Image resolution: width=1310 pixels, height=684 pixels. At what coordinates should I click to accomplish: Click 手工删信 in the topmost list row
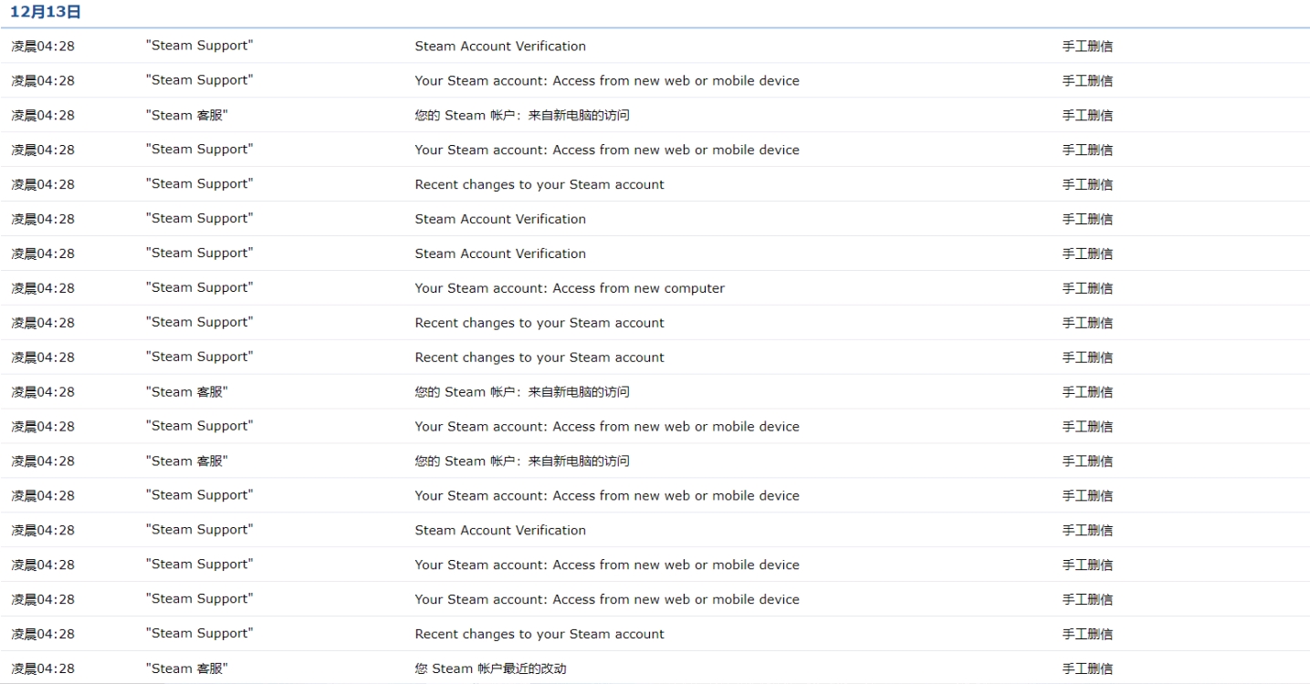pyautogui.click(x=1087, y=47)
